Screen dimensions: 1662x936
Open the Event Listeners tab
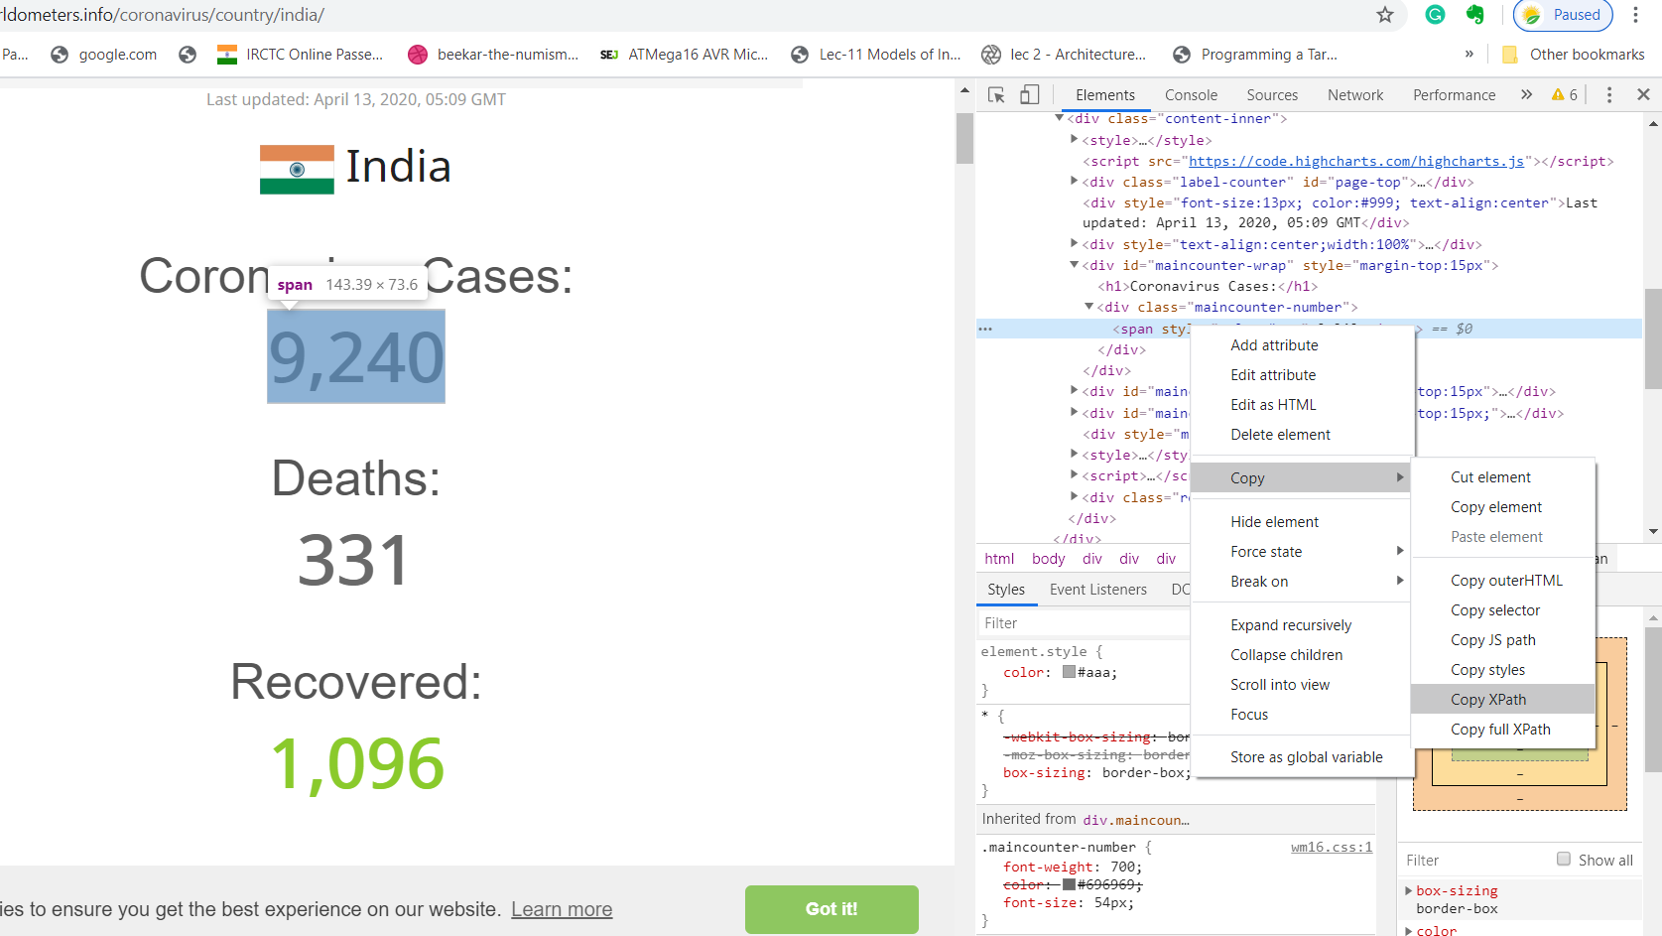1097,590
